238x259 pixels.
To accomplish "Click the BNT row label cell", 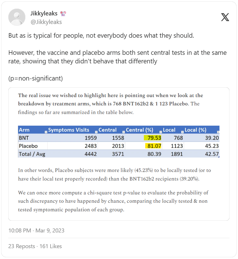I will [24, 138].
